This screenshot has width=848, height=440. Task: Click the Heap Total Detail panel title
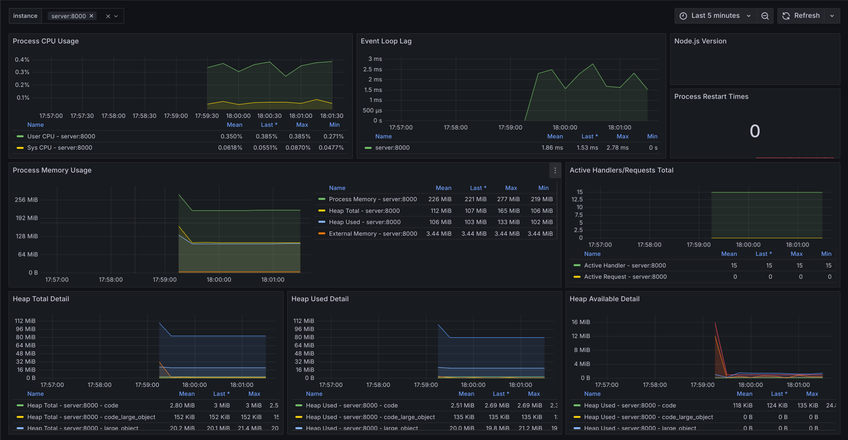pos(41,299)
